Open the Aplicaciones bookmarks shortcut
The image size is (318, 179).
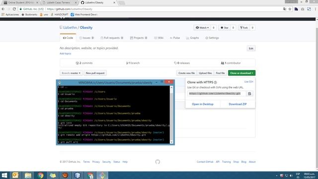(10, 14)
